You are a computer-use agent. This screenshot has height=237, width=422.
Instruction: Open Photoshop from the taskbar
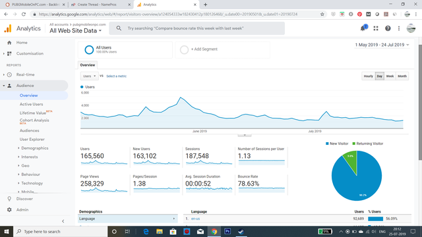(x=227, y=231)
